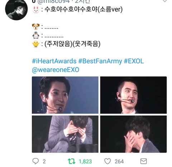Click the reply count number 2
Viewport: 172px width, 167px height.
pyautogui.click(x=44, y=162)
